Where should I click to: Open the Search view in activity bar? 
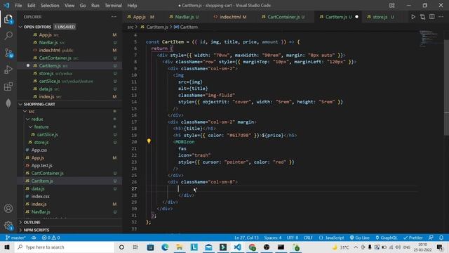pos(8,36)
